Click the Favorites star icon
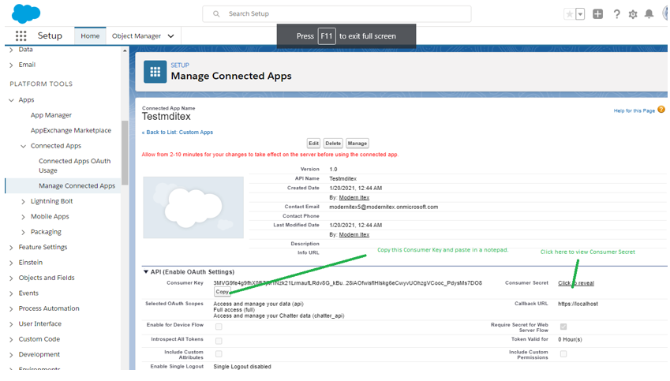670x381 pixels. [x=570, y=14]
